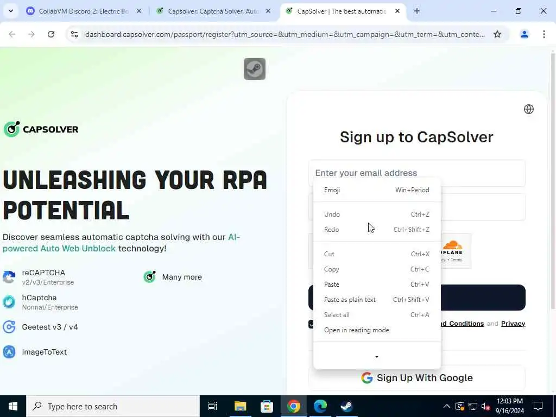Select Redo in the context menu
Screen dimensions: 556x417
point(377,230)
